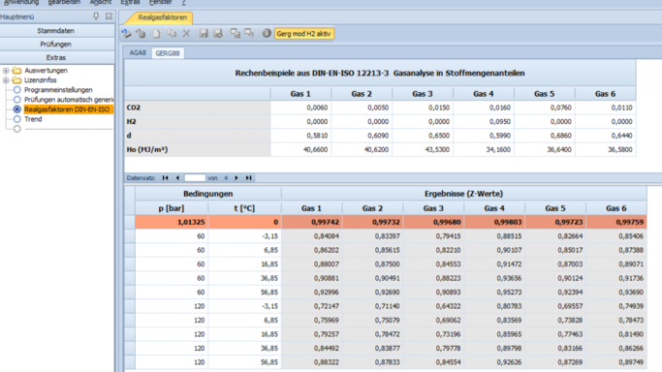Viewport: 662px width, 372px height.
Task: Select the Realgasfaktoren document tab
Action: [163, 17]
